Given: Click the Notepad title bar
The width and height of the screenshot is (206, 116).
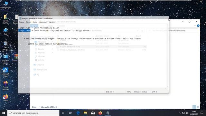Looking at the screenshot, I should coord(93,18).
